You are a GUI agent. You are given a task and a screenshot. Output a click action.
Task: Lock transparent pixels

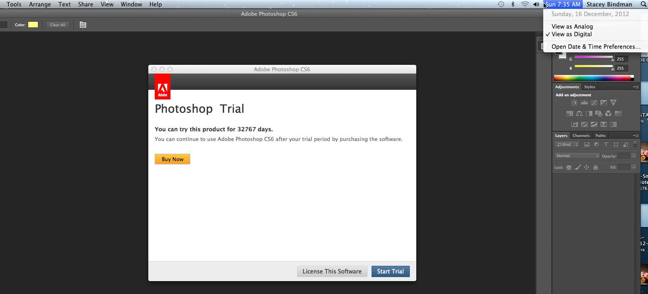point(569,168)
